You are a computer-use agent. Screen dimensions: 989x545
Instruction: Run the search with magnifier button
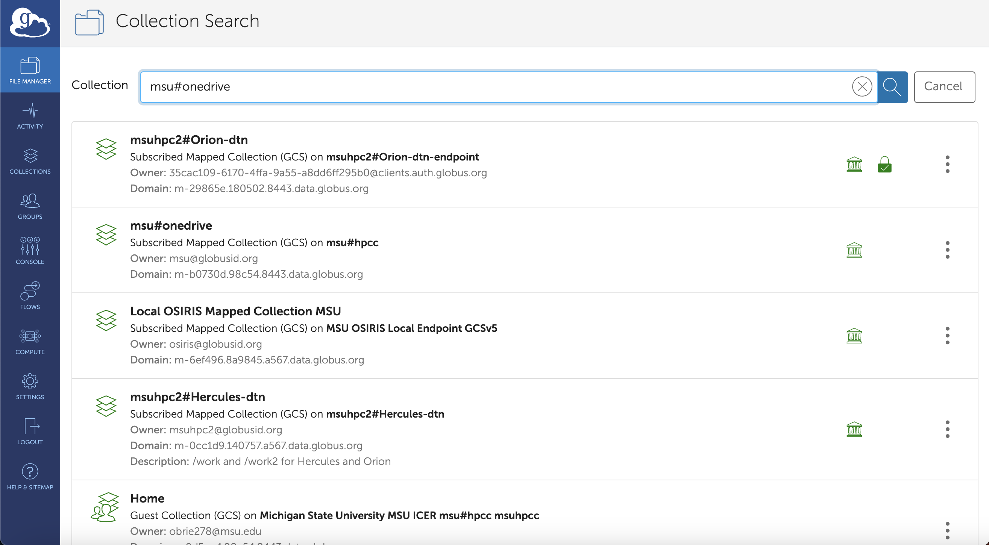[892, 87]
